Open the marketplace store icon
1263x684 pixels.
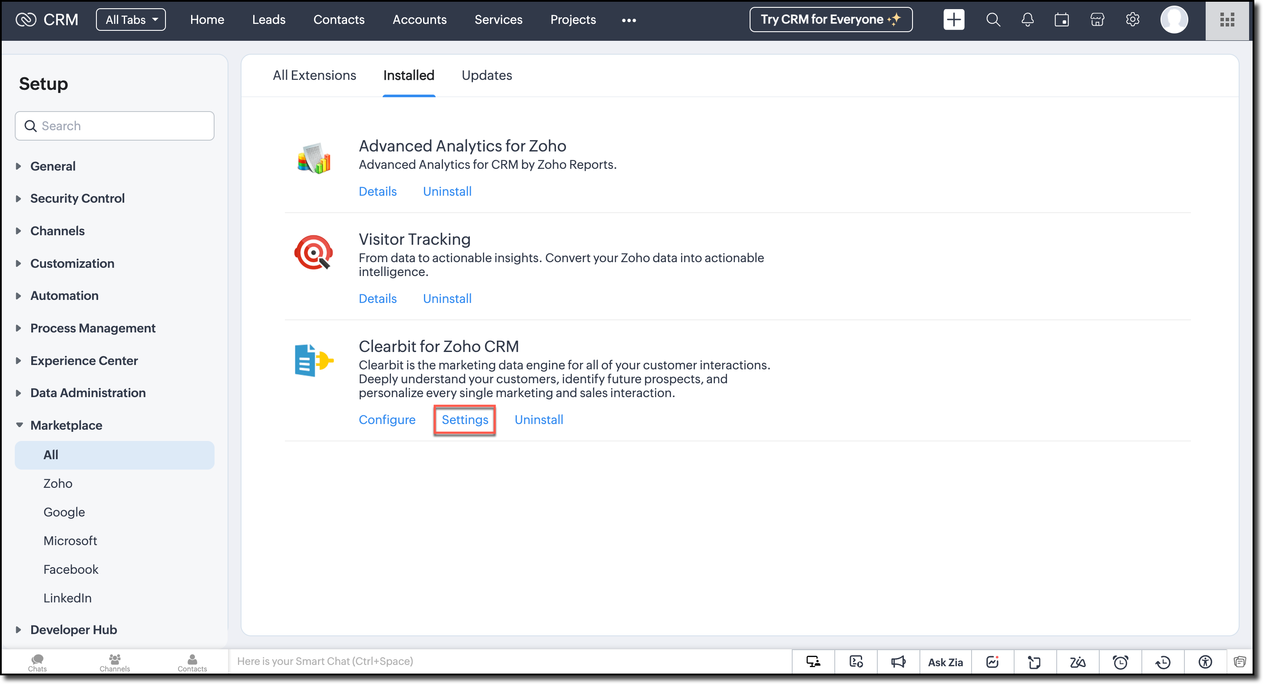[1097, 20]
